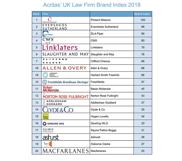Image resolution: width=182 pixels, height=161 pixels.
Task: Click the Firm column header
Action: 45,14
